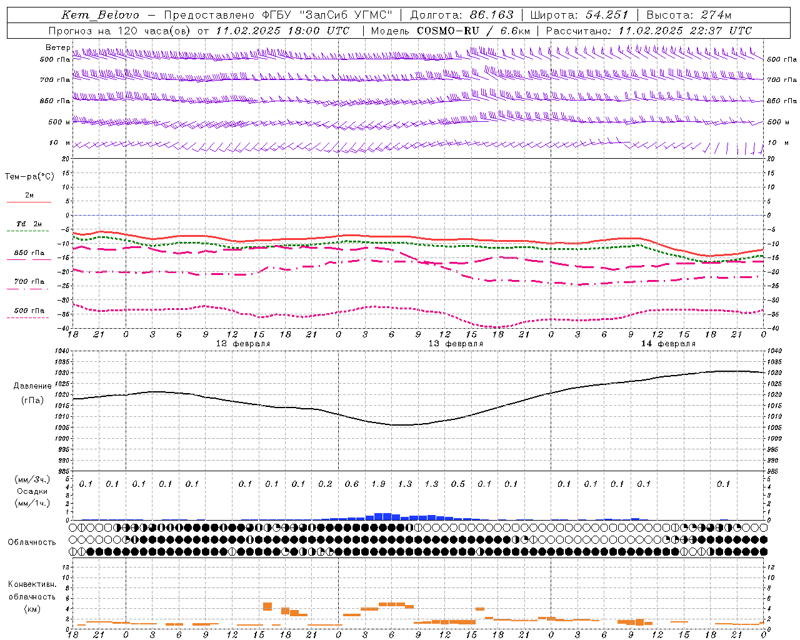The image size is (800, 640).
Task: Select the Широта: 54.251 value
Action: 579,15
